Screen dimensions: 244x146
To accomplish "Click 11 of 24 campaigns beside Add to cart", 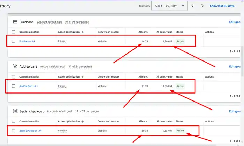I will [x=81, y=67].
